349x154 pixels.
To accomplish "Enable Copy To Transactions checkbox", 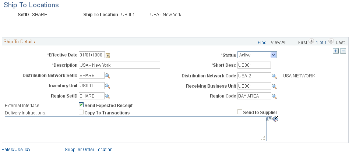I will coord(81,112).
